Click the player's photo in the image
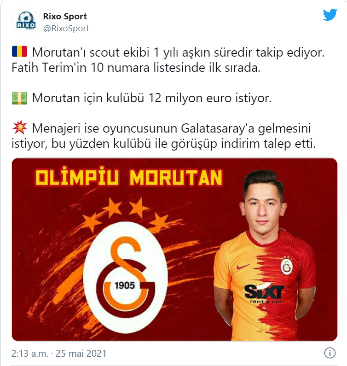Viewport: 347px width, 366px height. [x=265, y=255]
